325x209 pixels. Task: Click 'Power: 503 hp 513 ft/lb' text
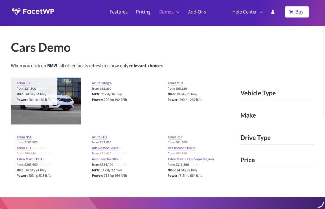pos(34,176)
